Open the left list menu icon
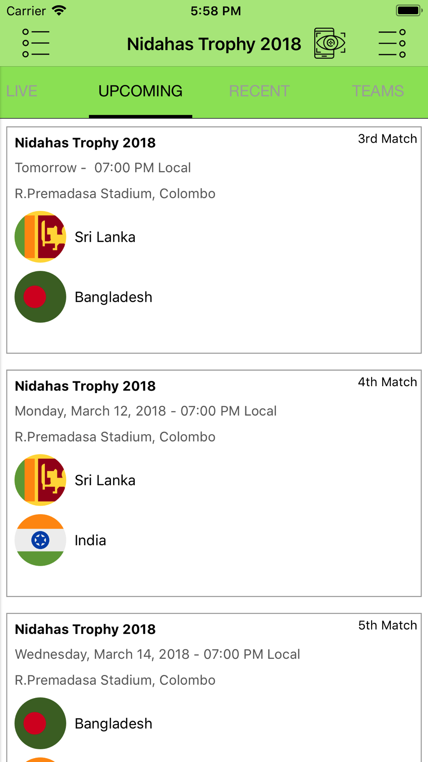Screen dimensions: 428x762 (36, 43)
